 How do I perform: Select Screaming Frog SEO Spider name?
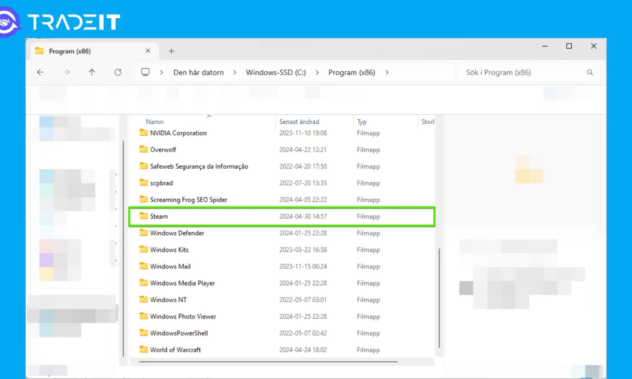[x=189, y=200]
